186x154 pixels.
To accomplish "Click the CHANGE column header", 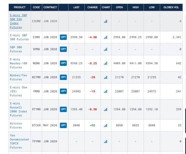I will point(92,7).
